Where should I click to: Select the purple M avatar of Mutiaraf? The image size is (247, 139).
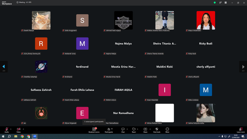click(x=82, y=44)
